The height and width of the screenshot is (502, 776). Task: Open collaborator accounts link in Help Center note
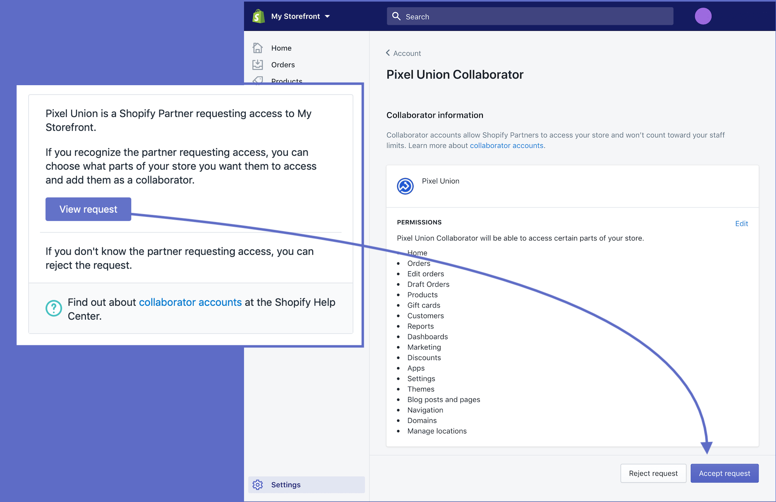coord(190,302)
